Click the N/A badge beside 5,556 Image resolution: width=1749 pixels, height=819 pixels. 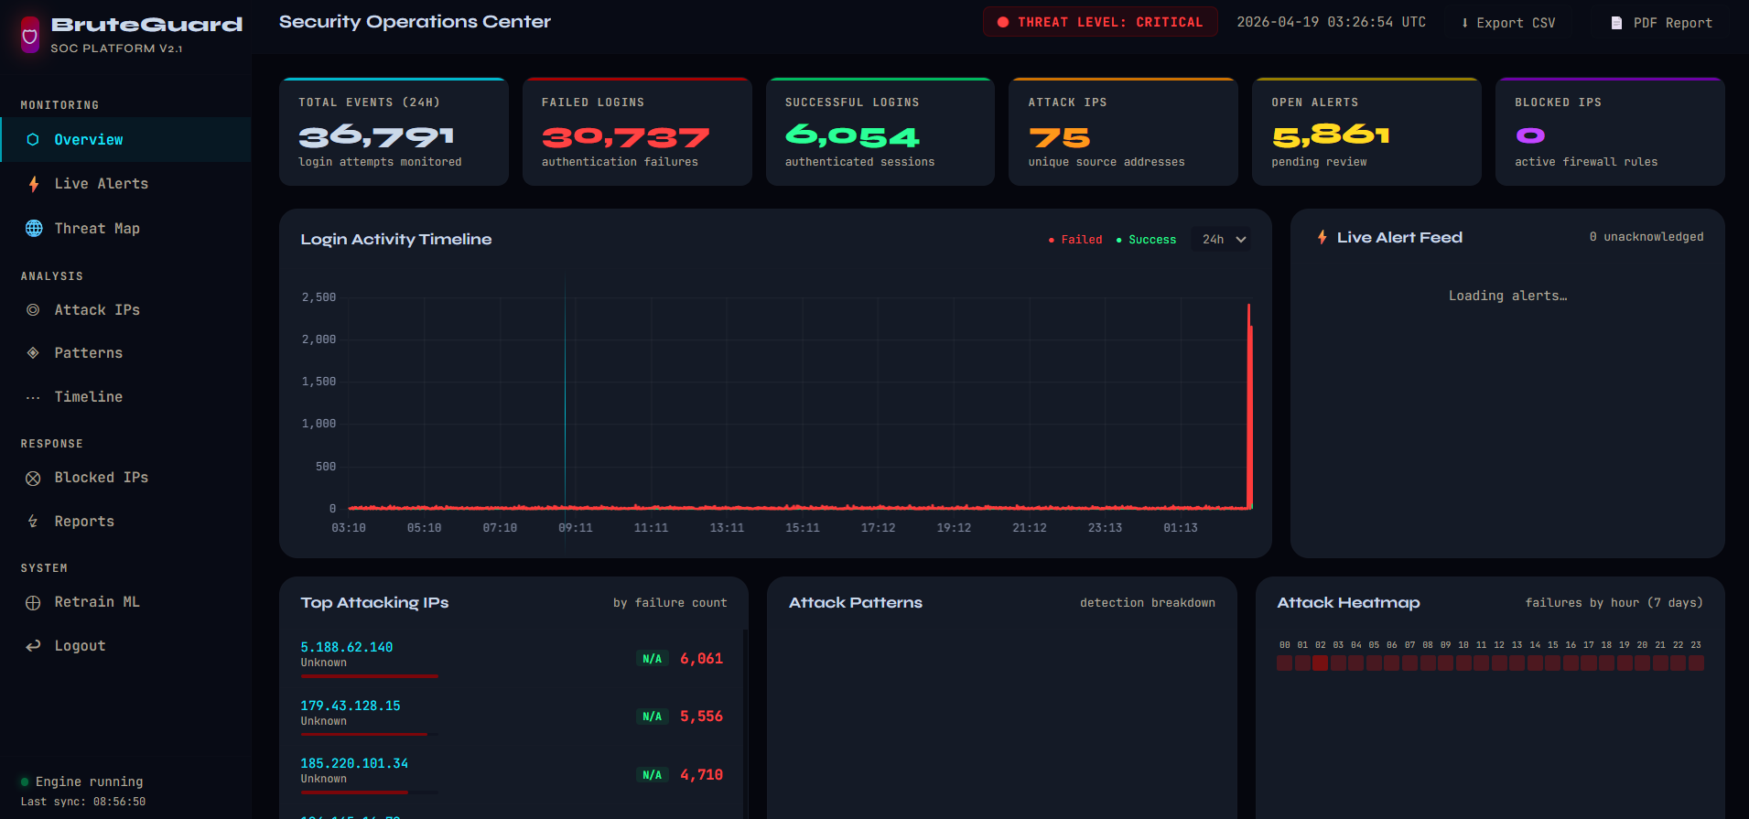(x=653, y=717)
